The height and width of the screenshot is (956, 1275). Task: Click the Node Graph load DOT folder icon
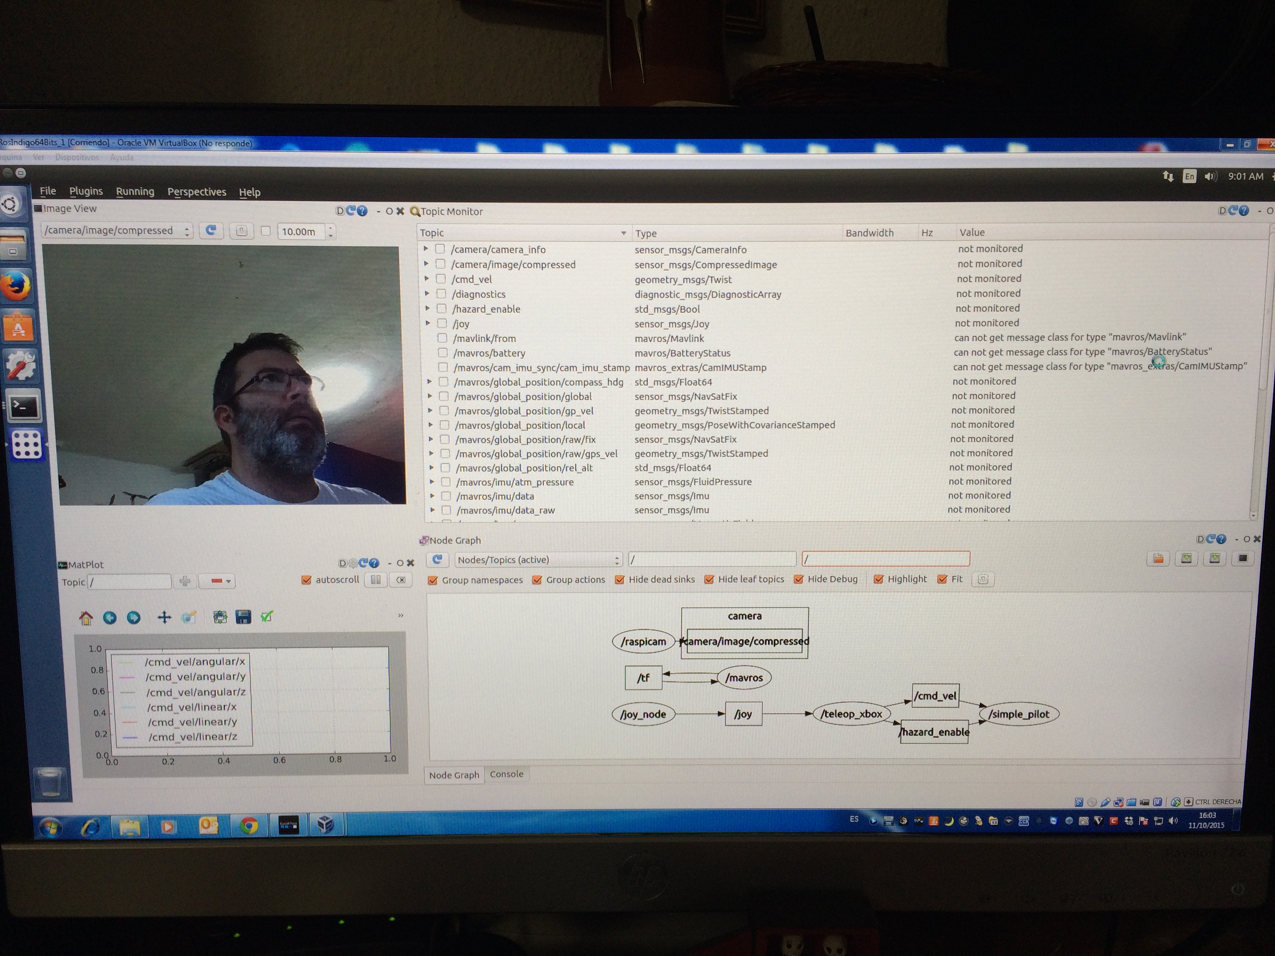[x=1158, y=558]
